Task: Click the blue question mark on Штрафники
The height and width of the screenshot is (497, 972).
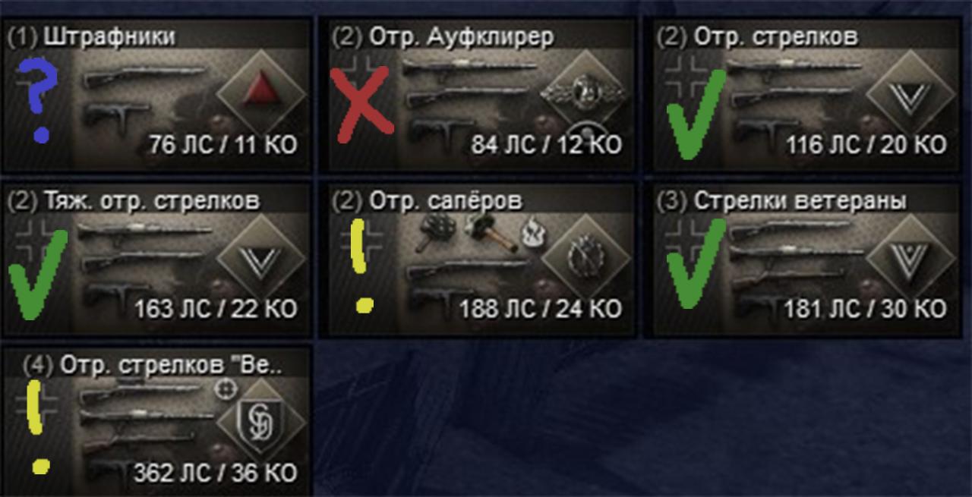Action: tap(35, 100)
